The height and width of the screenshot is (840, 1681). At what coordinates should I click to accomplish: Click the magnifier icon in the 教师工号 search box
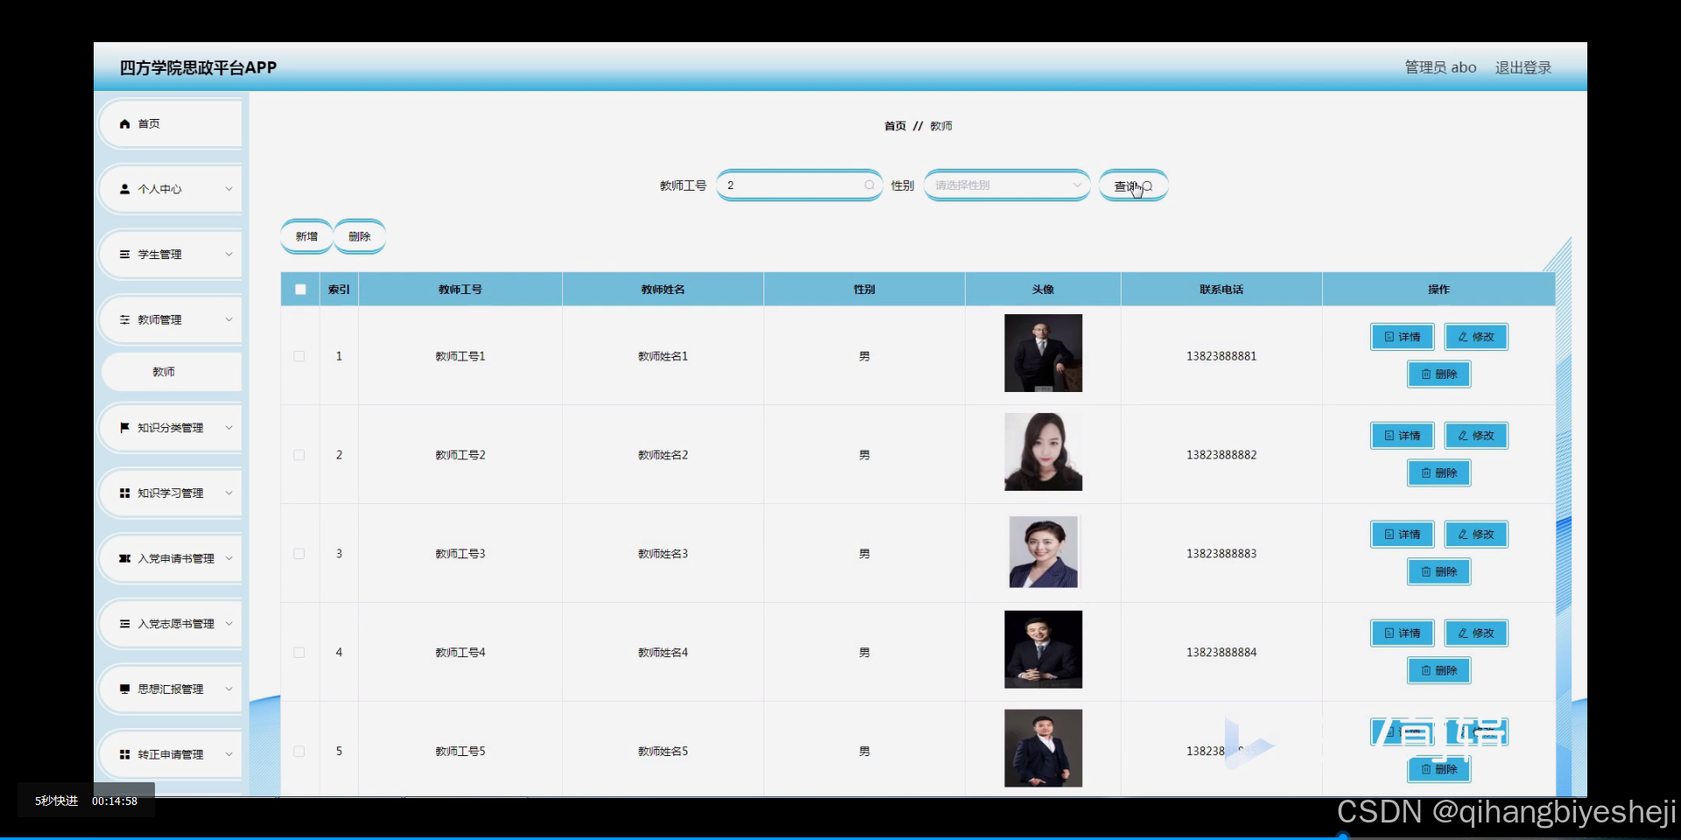click(x=868, y=185)
